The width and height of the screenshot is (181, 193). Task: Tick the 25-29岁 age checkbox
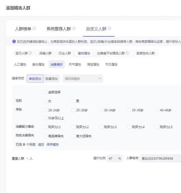point(73,110)
